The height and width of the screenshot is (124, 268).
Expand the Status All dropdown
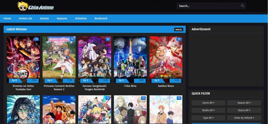[x=244, y=110]
